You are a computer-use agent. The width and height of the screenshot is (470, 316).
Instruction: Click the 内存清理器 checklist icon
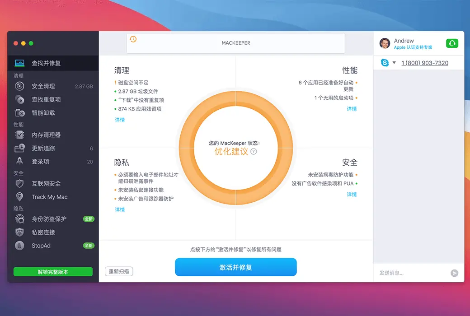pyautogui.click(x=19, y=135)
